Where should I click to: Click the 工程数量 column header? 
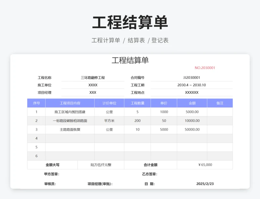click(137, 103)
